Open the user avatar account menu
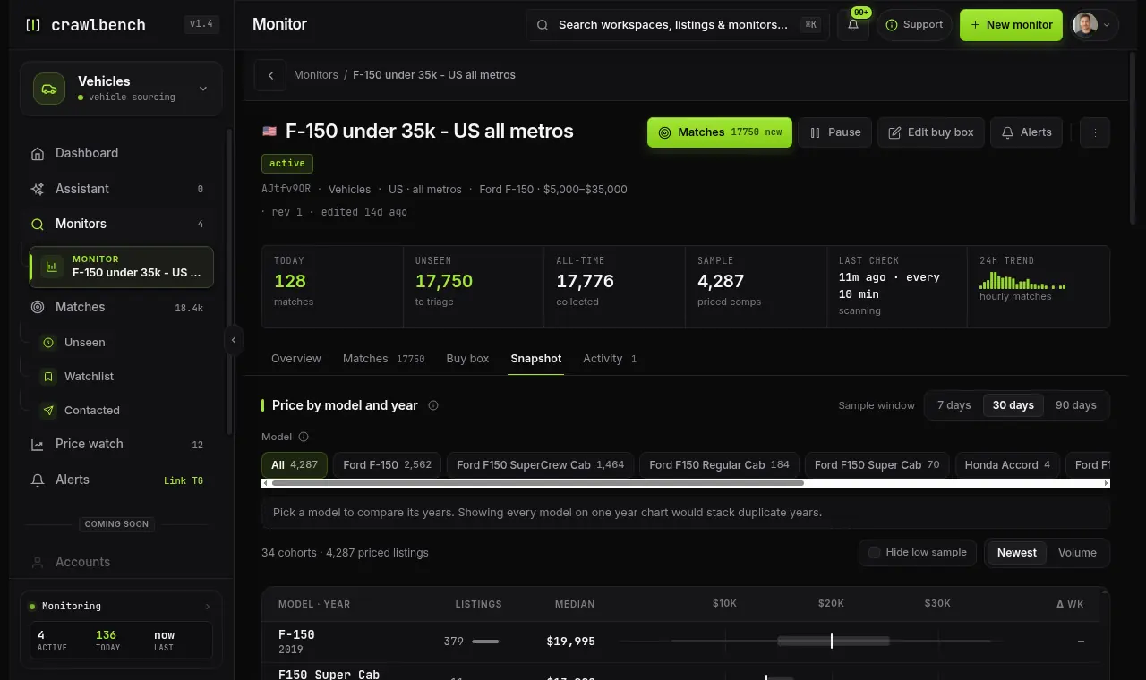Image resolution: width=1146 pixels, height=680 pixels. (x=1095, y=25)
